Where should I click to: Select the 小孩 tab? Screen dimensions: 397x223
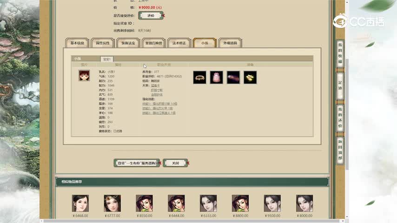[x=205, y=43]
